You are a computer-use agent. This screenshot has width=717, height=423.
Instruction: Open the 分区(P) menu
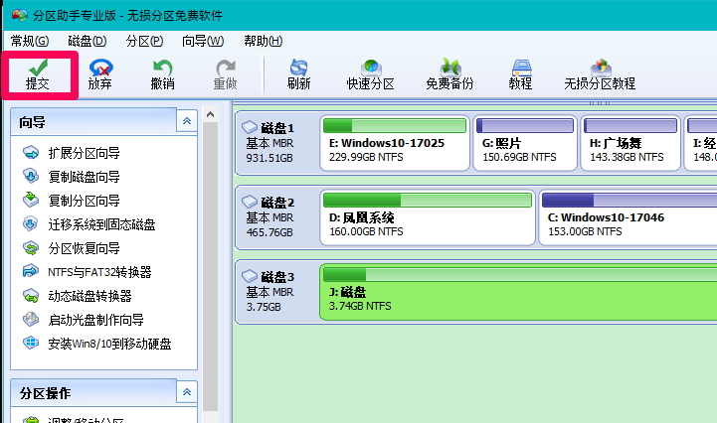[144, 41]
